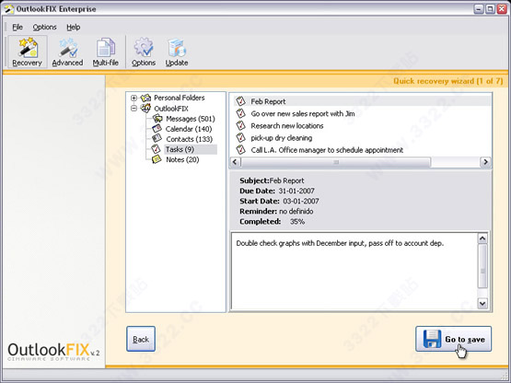Viewport: 511px width, 383px height.
Task: Open the Help menu
Action: (x=74, y=27)
